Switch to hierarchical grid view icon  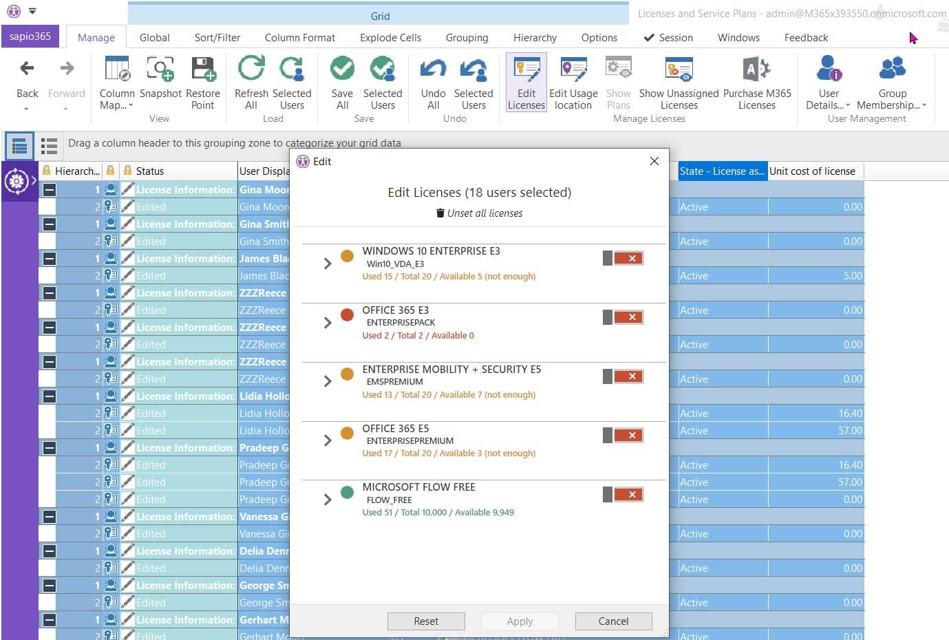[x=19, y=146]
